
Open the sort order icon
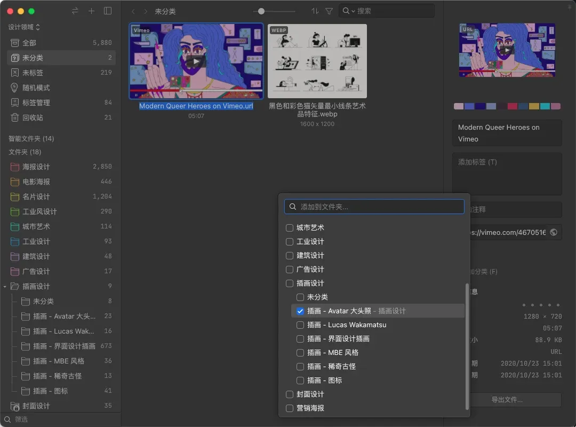click(x=315, y=11)
